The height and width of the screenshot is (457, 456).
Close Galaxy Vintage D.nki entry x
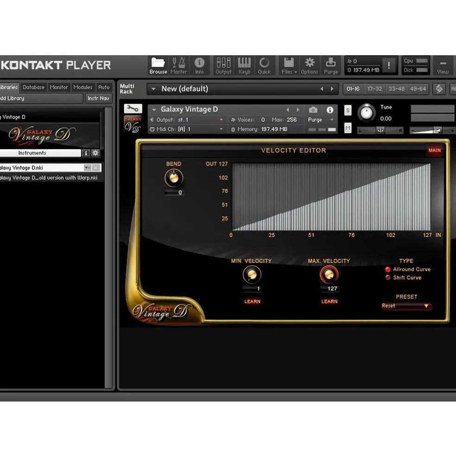[95, 167]
